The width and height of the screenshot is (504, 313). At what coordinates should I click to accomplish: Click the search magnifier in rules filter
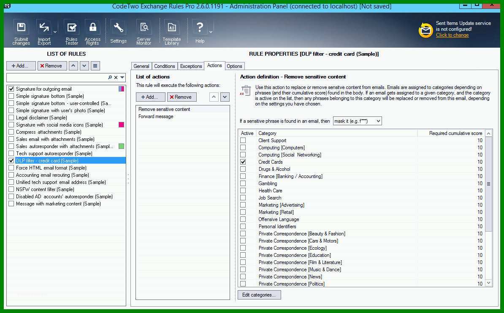pos(110,78)
